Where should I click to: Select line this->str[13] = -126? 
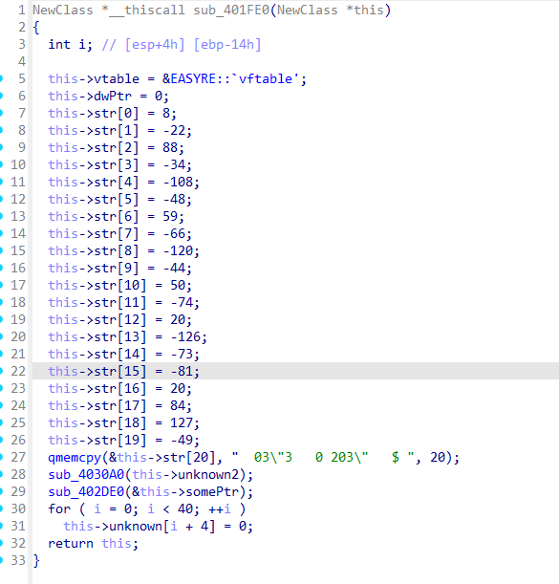pos(127,336)
